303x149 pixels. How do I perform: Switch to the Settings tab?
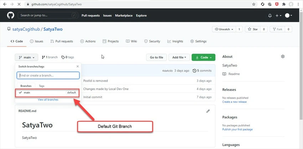(x=199, y=42)
